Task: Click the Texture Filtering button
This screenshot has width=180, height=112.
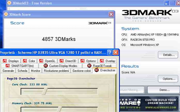Action: [x=132, y=90]
